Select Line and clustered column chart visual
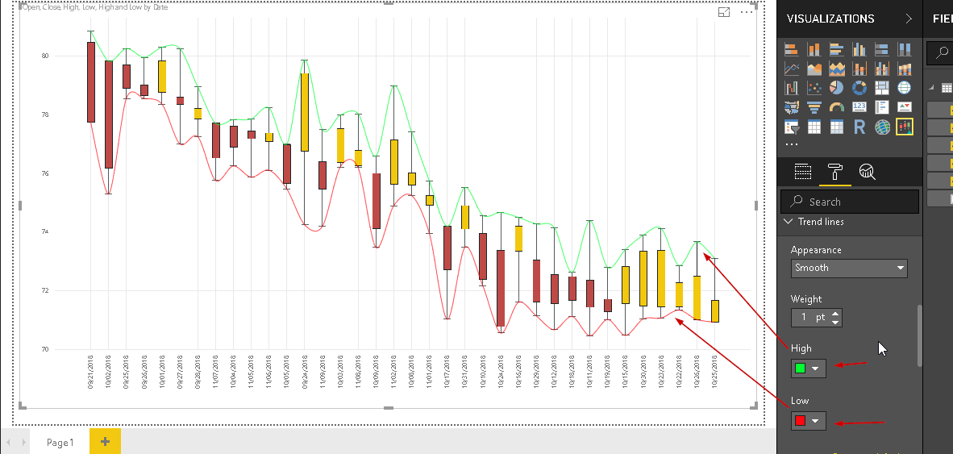Screen dimensions: 953x454 tap(882, 69)
